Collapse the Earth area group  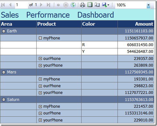pyautogui.click(x=4, y=31)
